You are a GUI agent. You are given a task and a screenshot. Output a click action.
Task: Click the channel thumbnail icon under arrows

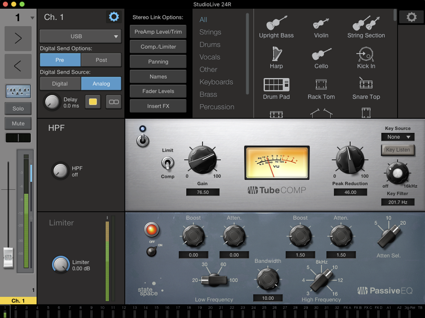click(x=18, y=91)
